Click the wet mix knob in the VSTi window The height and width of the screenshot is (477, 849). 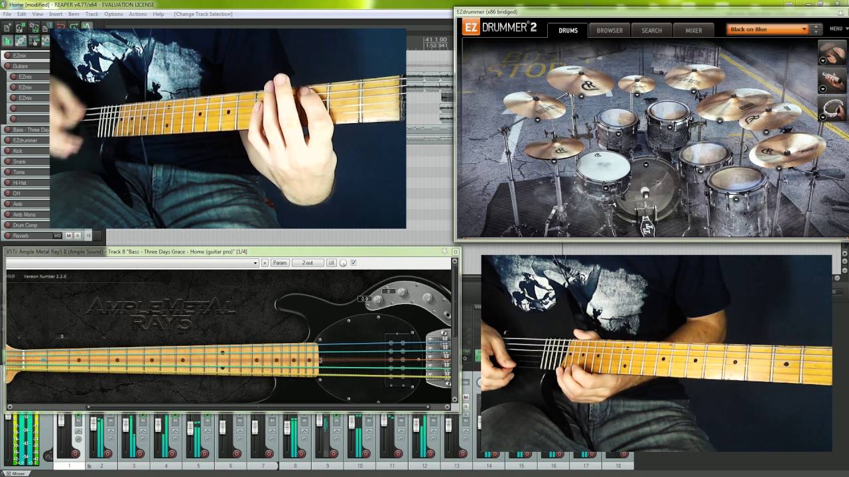point(343,263)
